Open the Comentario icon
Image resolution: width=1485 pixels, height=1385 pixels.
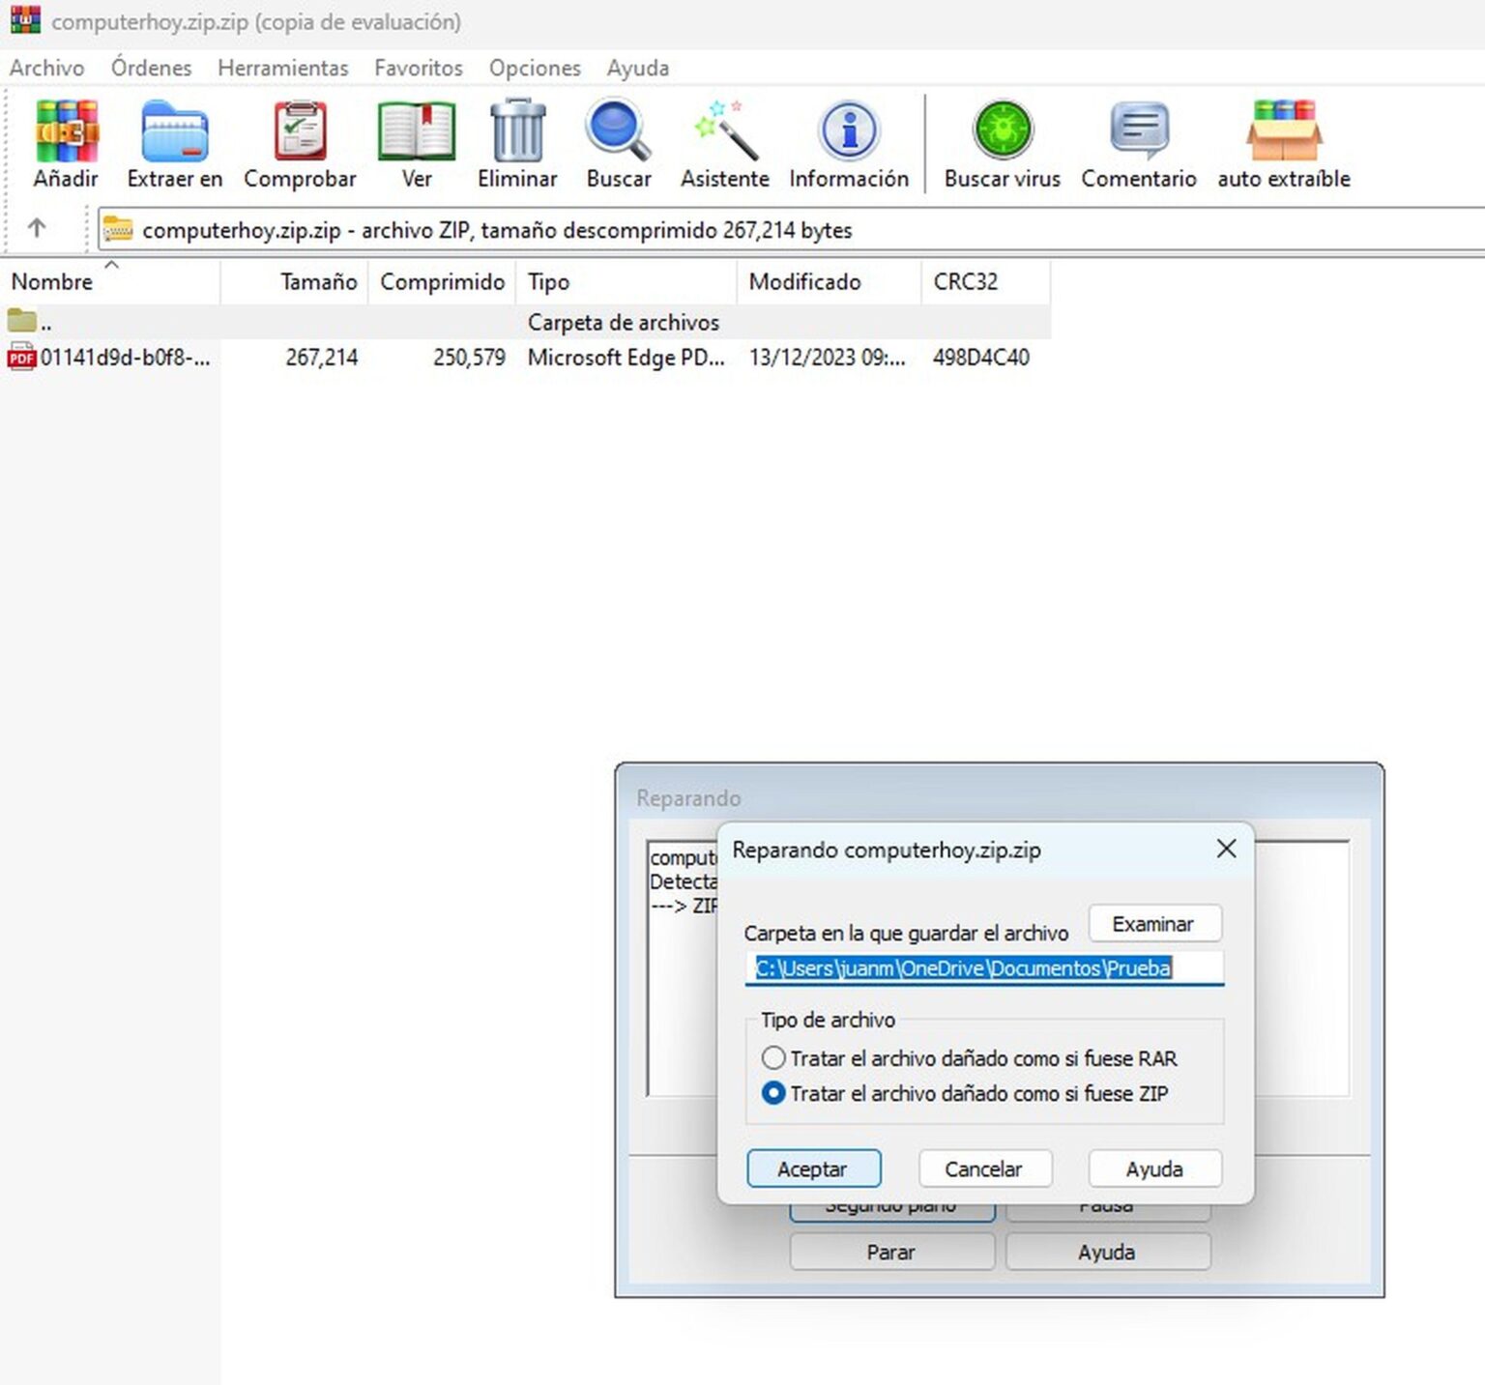coord(1138,130)
